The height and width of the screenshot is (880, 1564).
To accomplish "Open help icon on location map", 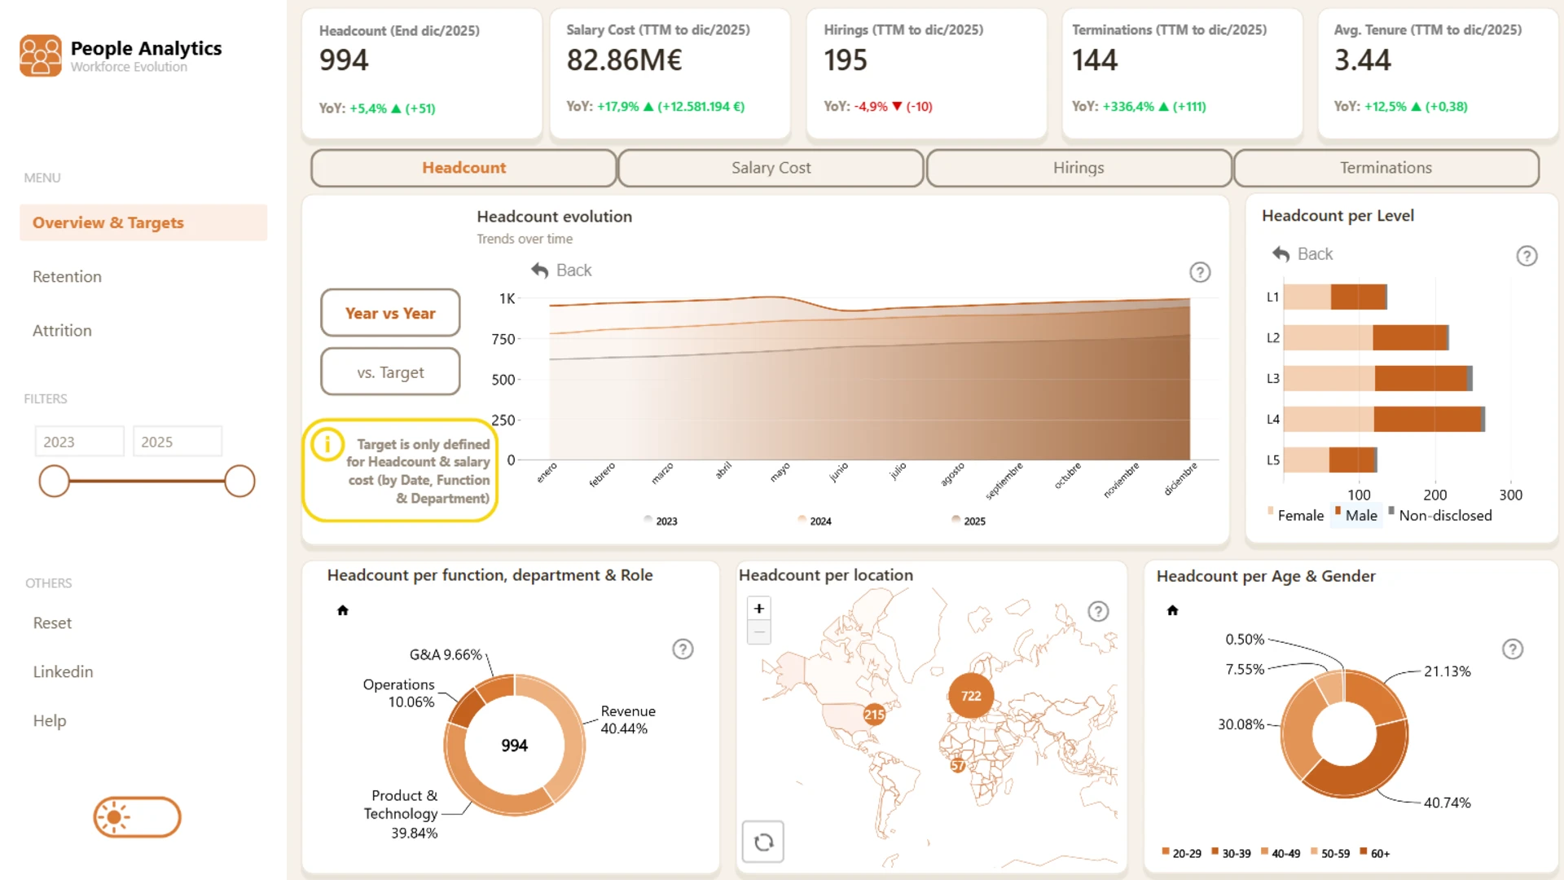I will pyautogui.click(x=1098, y=611).
